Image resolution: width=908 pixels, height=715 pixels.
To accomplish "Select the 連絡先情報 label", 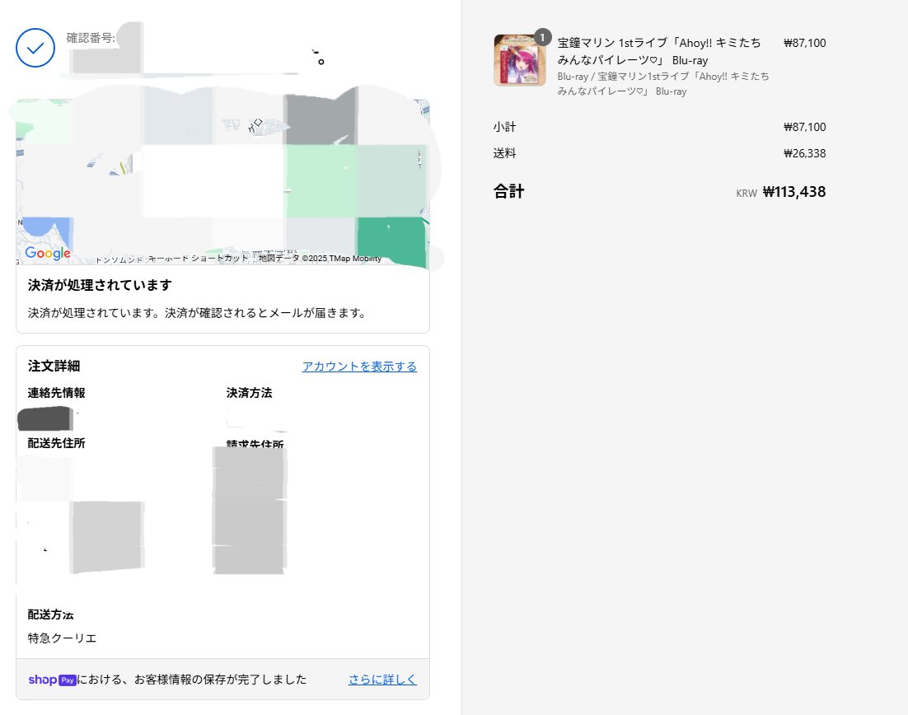I will [56, 393].
